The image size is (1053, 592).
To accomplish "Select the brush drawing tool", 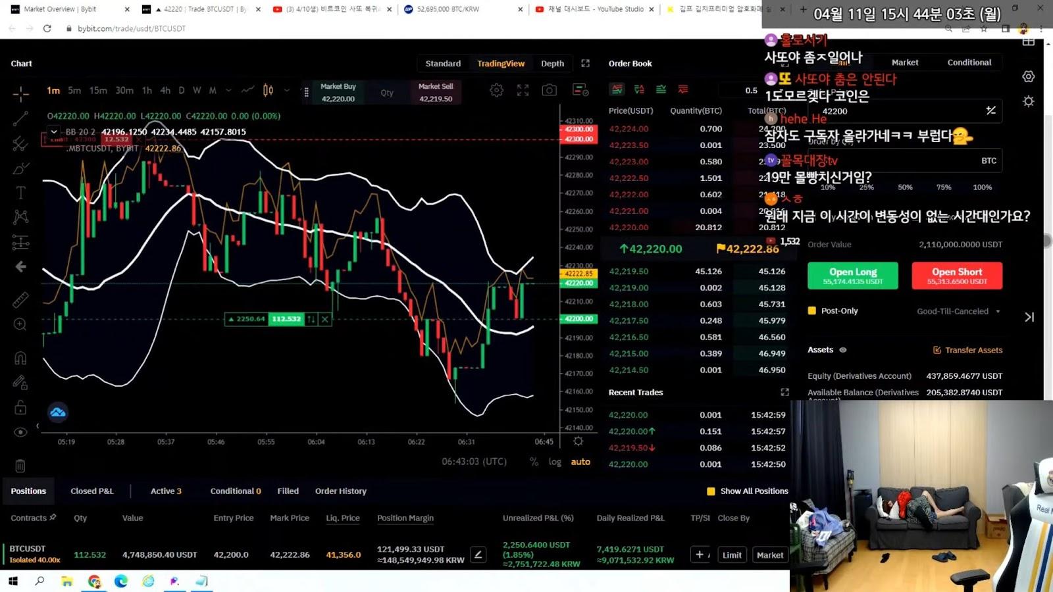I will pos(20,168).
